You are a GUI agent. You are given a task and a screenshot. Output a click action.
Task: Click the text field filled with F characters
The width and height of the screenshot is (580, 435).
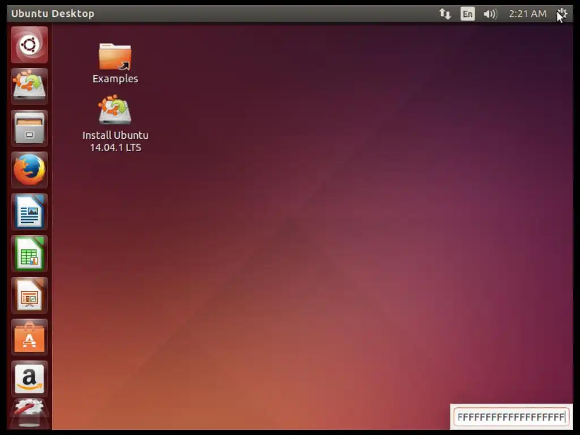(511, 417)
